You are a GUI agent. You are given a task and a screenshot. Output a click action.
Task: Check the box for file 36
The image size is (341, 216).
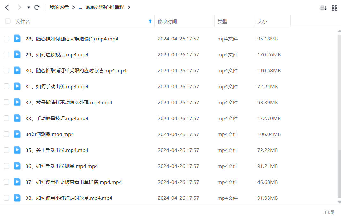6,166
